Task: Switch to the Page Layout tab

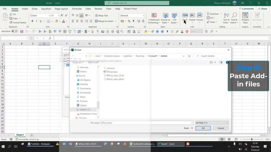Action: pyautogui.click(x=61, y=8)
